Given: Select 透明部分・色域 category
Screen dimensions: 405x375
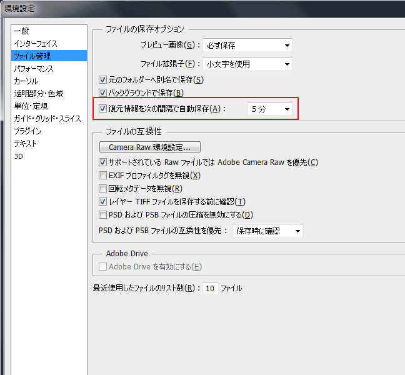Looking at the screenshot, I should 38,94.
